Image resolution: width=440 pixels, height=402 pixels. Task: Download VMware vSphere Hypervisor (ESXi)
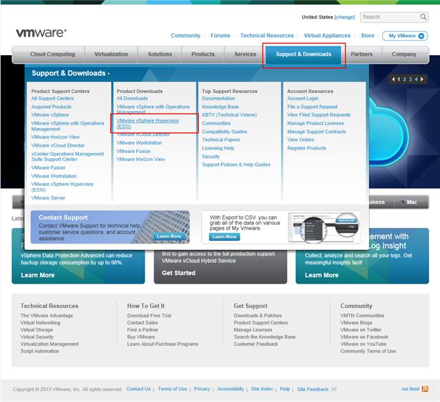click(x=147, y=123)
